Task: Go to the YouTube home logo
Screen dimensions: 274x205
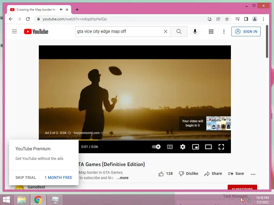Action: [x=36, y=31]
